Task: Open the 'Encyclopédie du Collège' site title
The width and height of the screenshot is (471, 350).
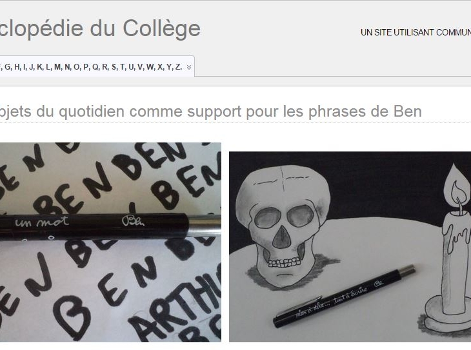Action: click(x=100, y=28)
